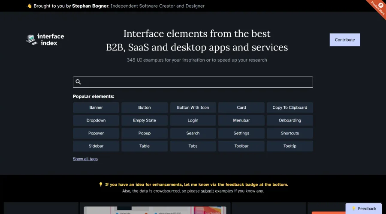
Task: Select the Button tag
Action: click(x=145, y=107)
